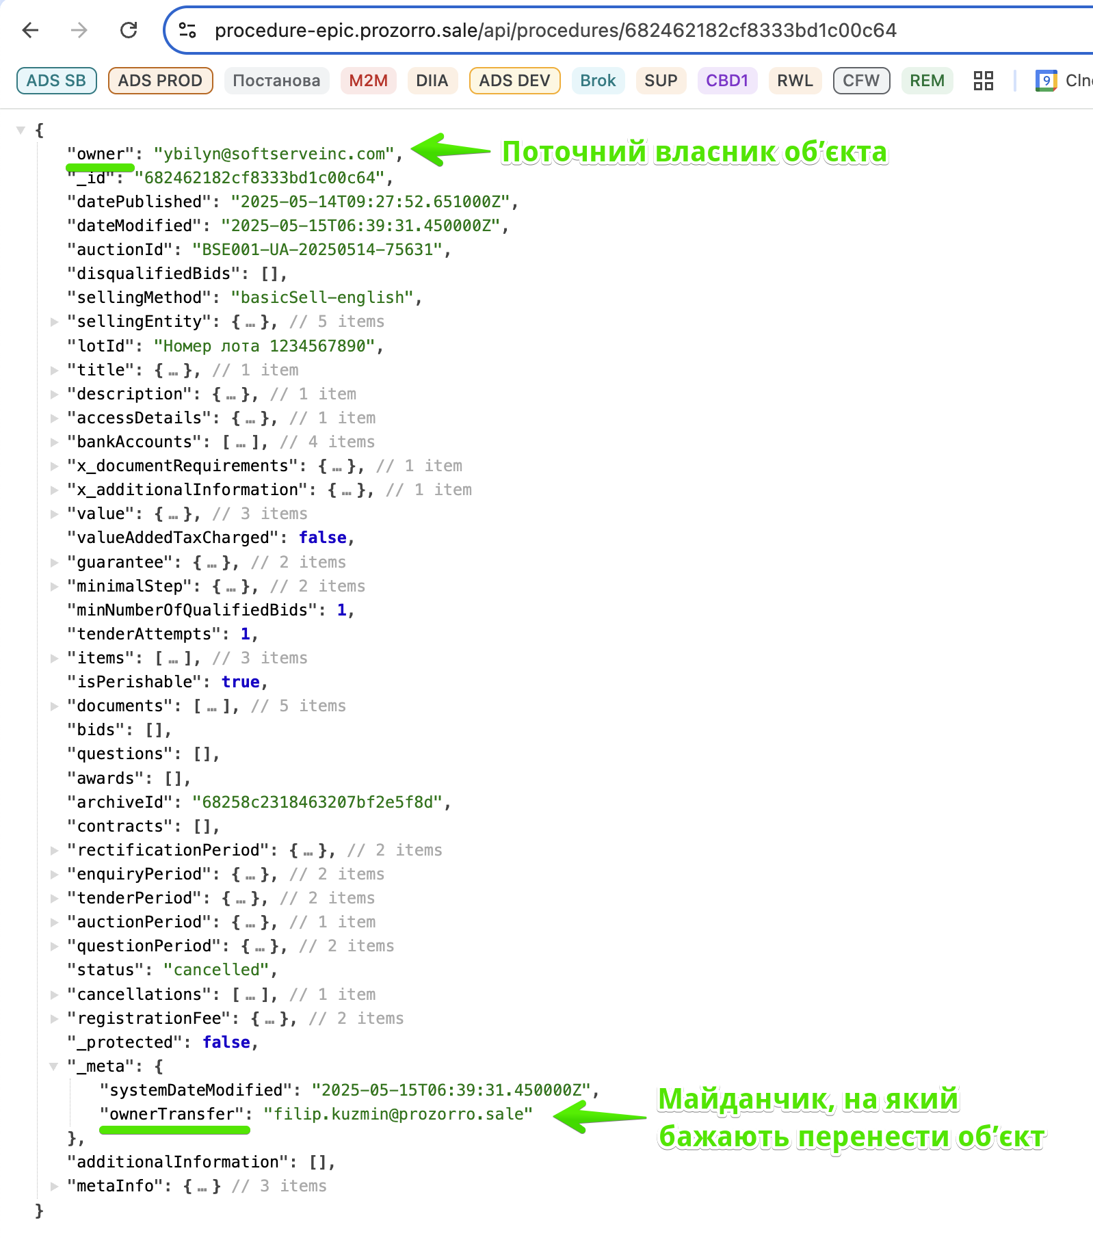This screenshot has height=1242, width=1093.
Task: Open the bookmark apps grid icon
Action: point(983,81)
